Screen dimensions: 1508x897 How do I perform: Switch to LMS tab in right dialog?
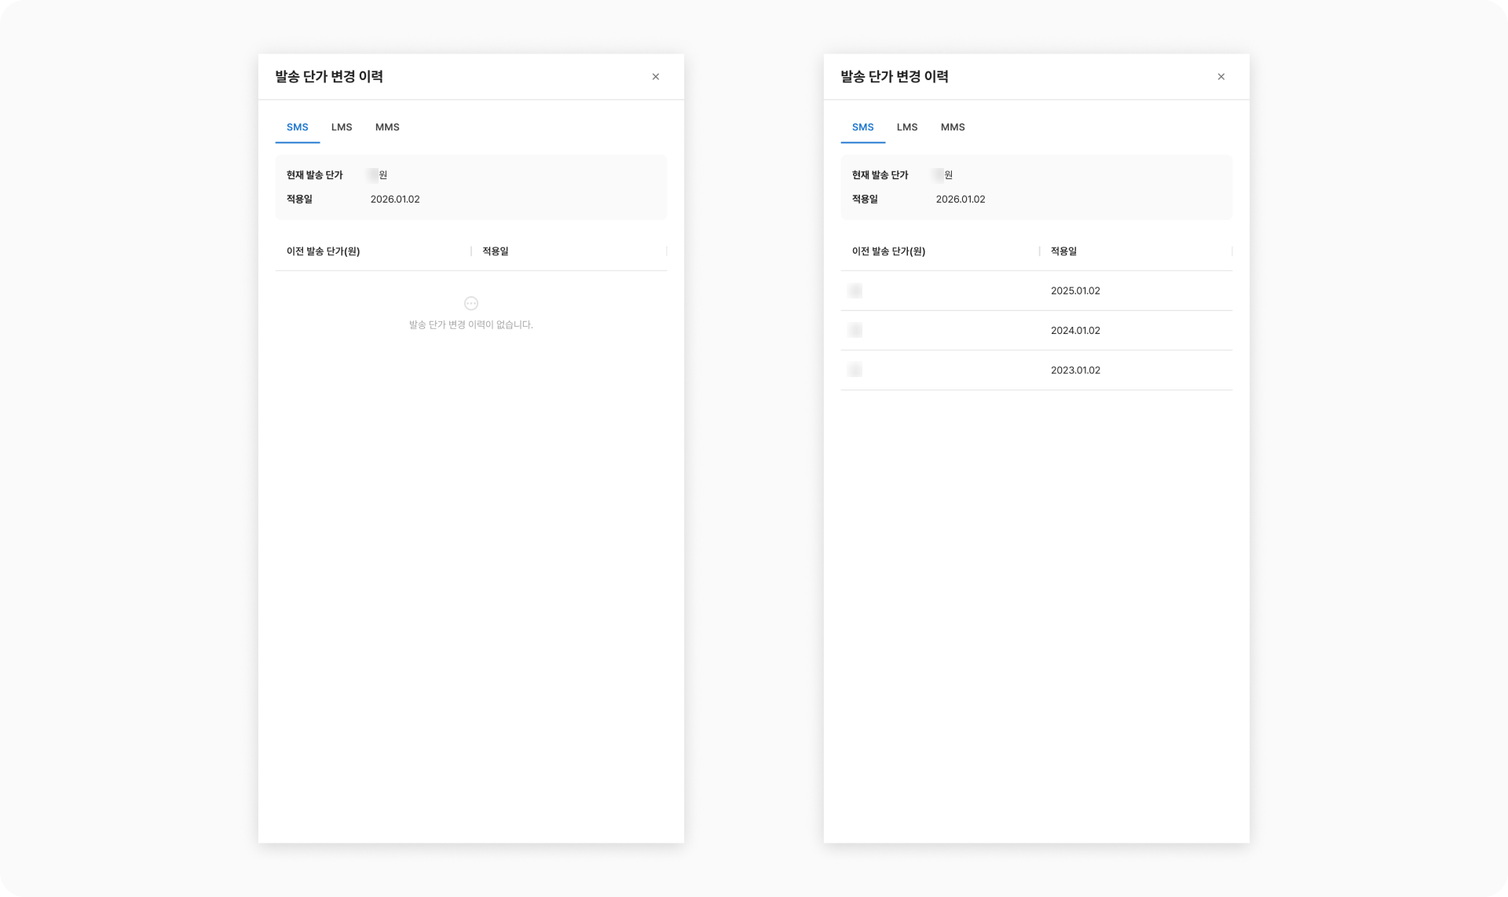[907, 127]
